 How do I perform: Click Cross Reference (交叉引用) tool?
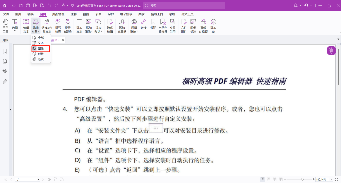pos(173,26)
